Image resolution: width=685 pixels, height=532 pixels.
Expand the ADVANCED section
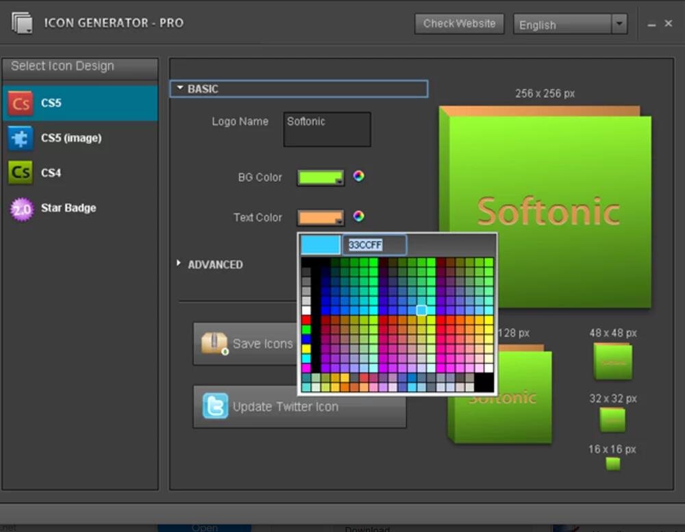(x=179, y=264)
